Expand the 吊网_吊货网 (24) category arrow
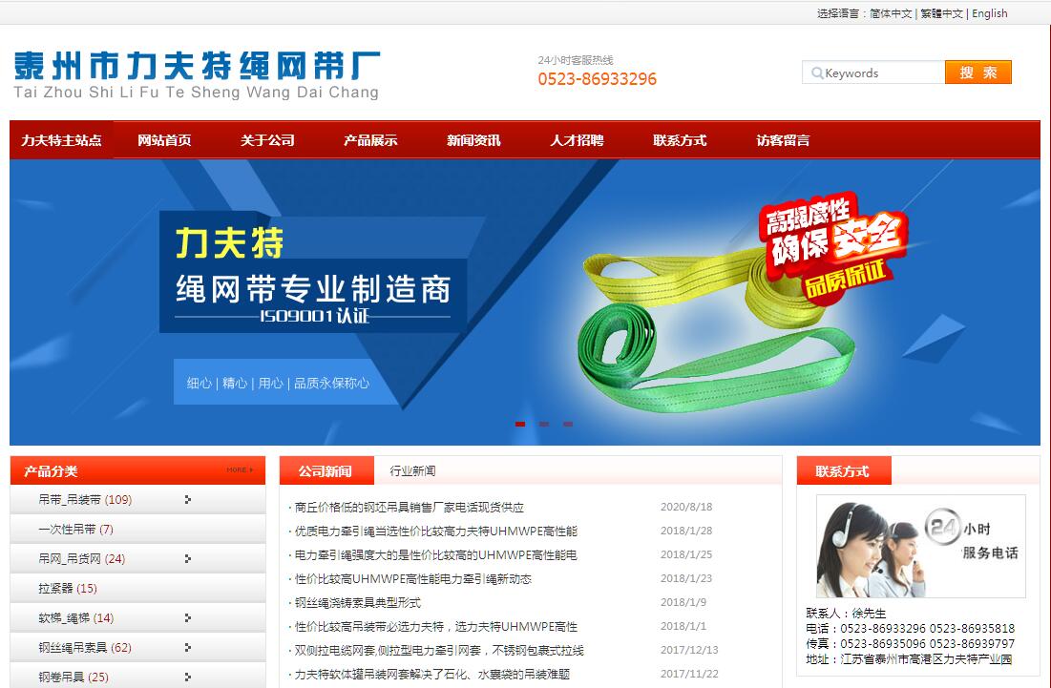The height and width of the screenshot is (688, 1051). 188,558
